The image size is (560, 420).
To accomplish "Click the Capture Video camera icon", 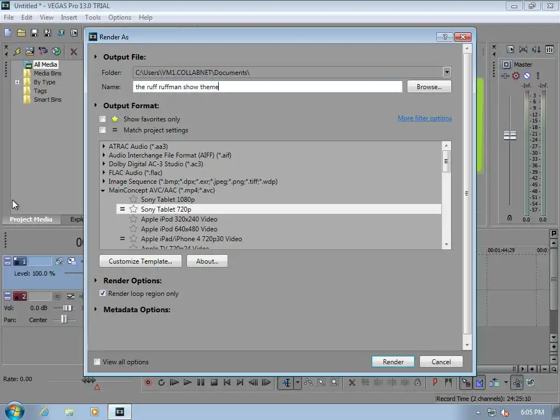I will pyautogui.click(x=43, y=51).
